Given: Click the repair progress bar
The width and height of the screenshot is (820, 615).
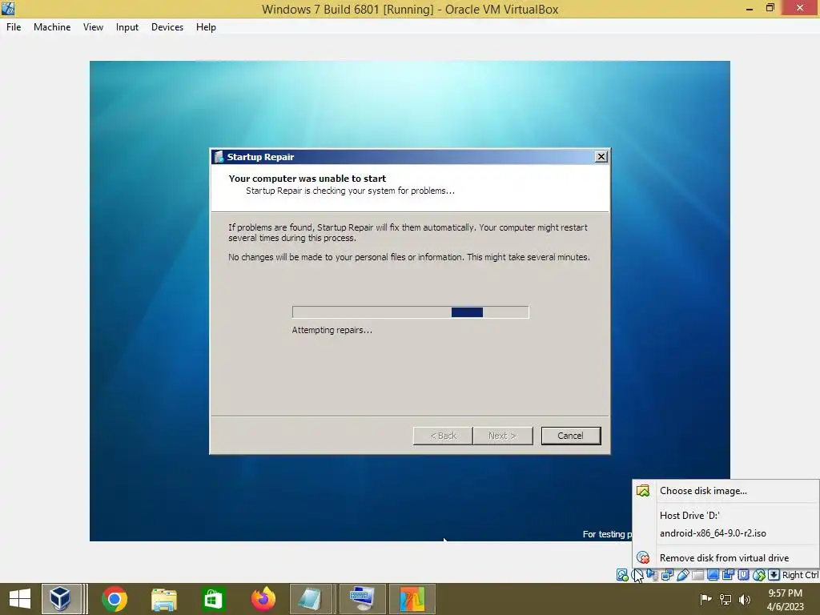Looking at the screenshot, I should click(x=411, y=312).
